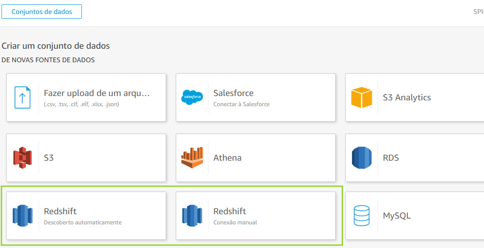
Task: Open the Athena title
Action: (x=227, y=158)
